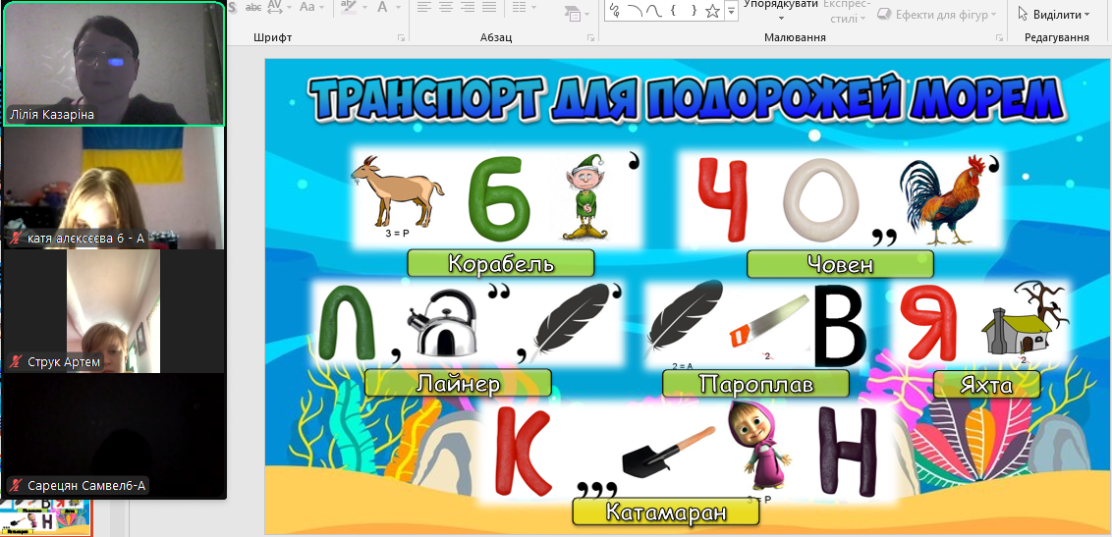Click the Яхта answer label

986,384
